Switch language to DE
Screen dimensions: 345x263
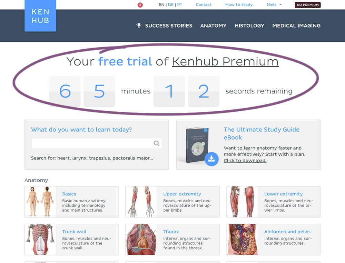[170, 4]
